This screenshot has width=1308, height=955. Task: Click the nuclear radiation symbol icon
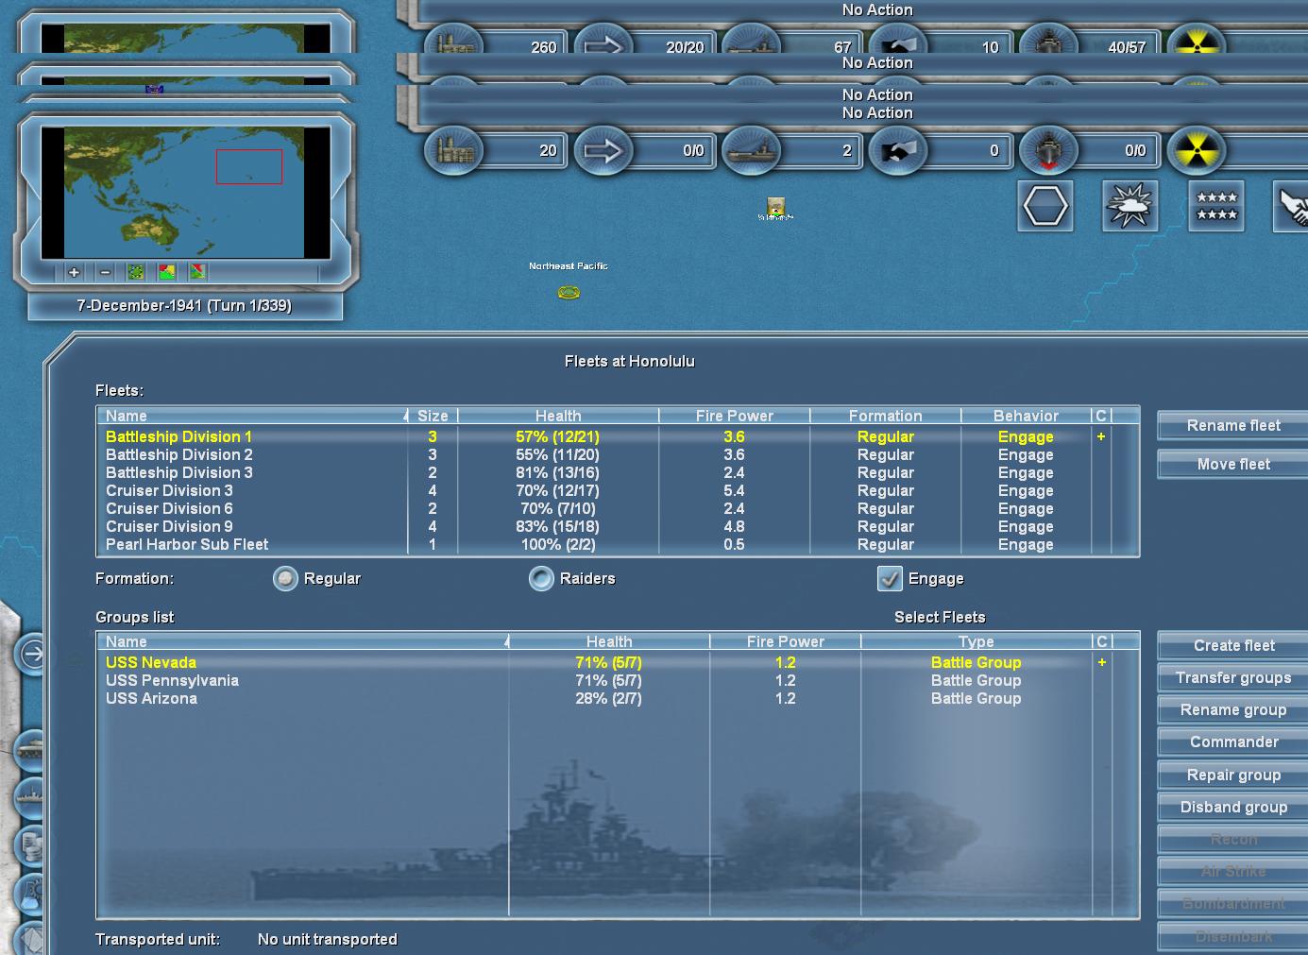pos(1196,151)
